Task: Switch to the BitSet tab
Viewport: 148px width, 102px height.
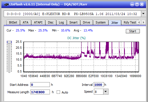Action: [13, 22]
